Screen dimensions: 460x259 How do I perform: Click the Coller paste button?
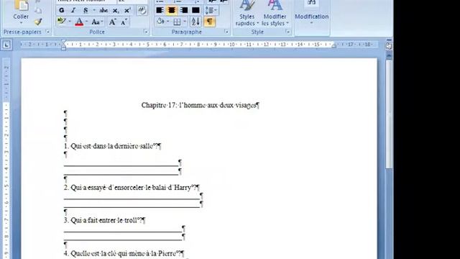(x=21, y=9)
